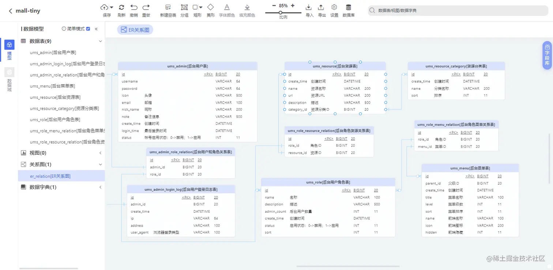Open the save options dropdown arrow

111,7
